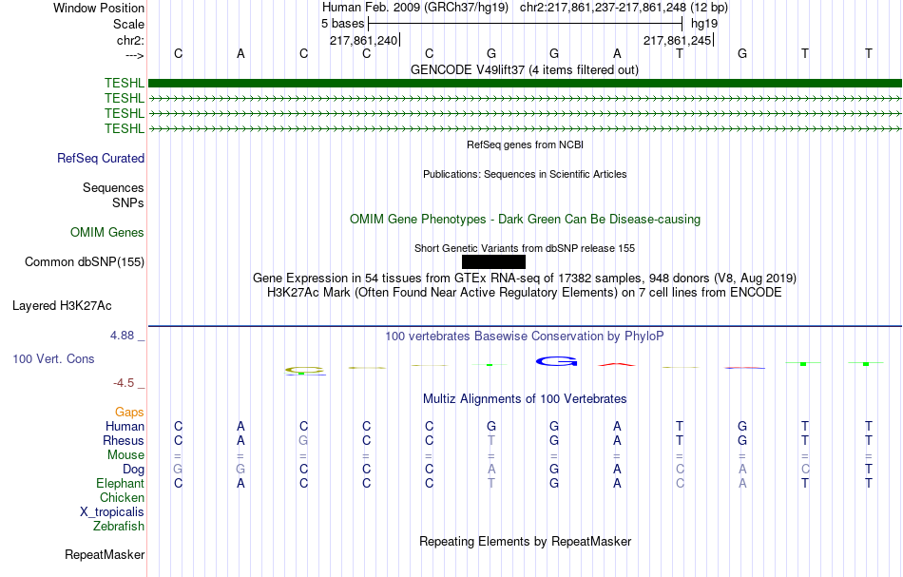Click the faded T in the Elephant row
This screenshot has height=577, width=903.
pyautogui.click(x=491, y=483)
